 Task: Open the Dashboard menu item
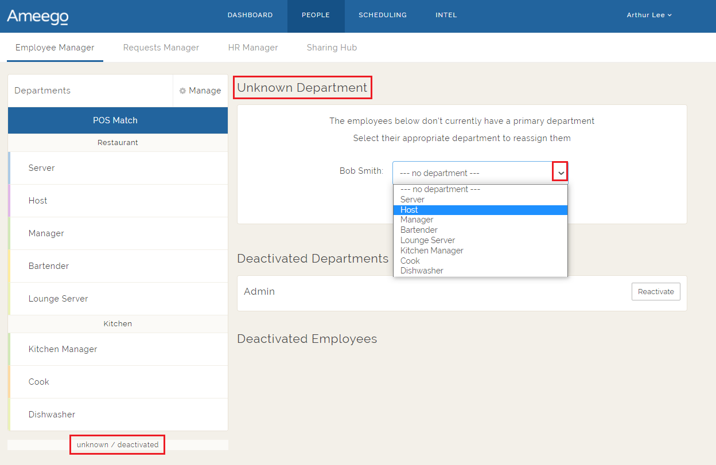[250, 15]
